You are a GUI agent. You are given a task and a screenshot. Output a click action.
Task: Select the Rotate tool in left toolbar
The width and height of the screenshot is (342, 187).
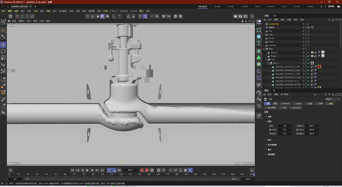(x=3, y=51)
